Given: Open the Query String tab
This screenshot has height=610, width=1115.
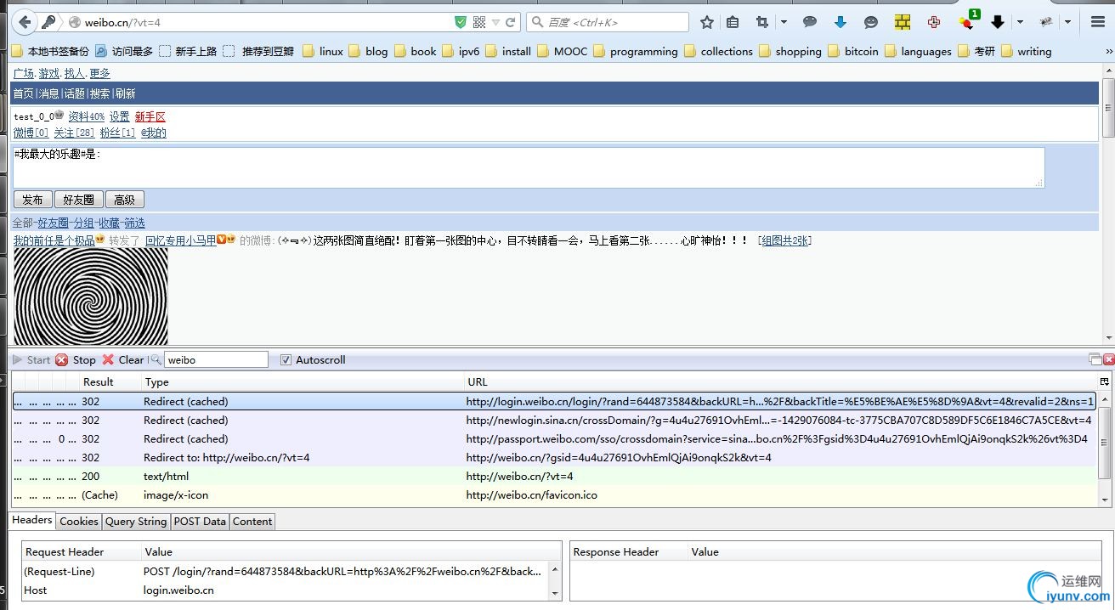Looking at the screenshot, I should tap(136, 522).
